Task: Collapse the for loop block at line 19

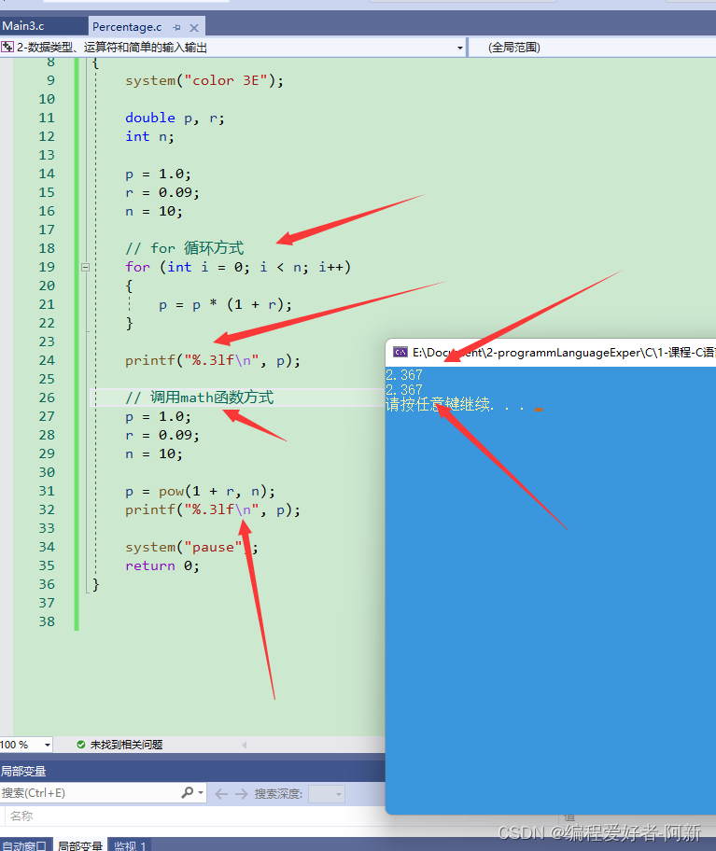Action: (x=85, y=267)
